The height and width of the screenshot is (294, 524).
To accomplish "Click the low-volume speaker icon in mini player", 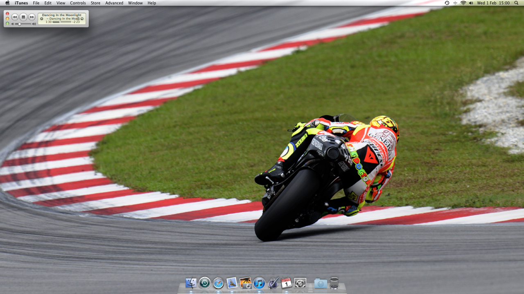I will pos(13,24).
